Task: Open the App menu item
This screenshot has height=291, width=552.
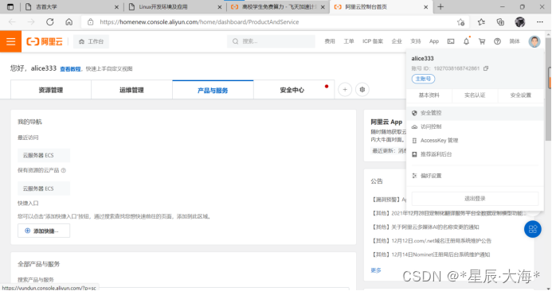Action: click(433, 41)
